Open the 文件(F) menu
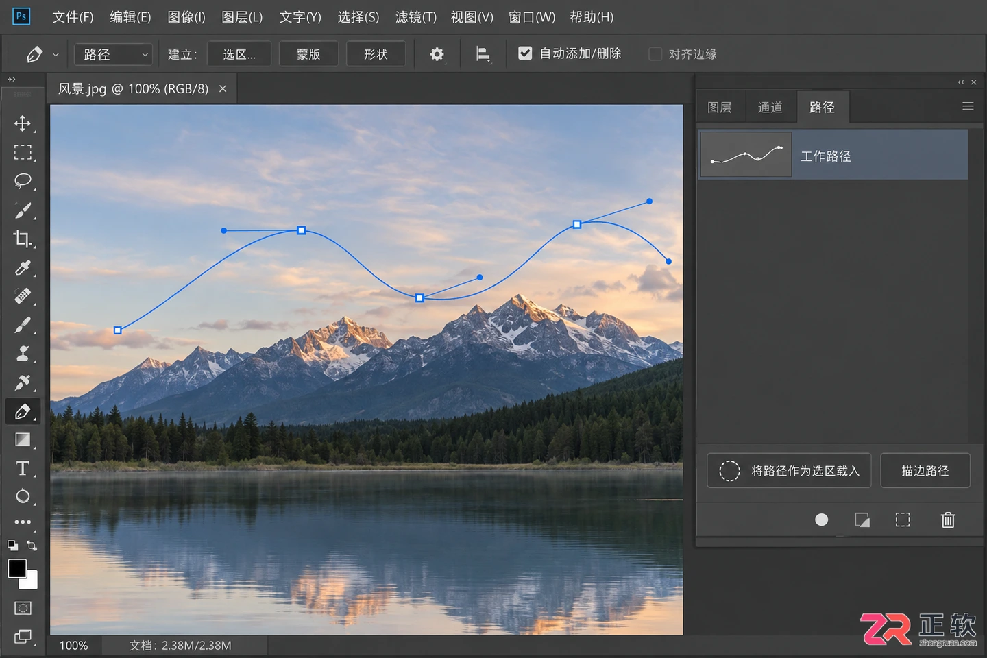987x658 pixels. tap(73, 17)
